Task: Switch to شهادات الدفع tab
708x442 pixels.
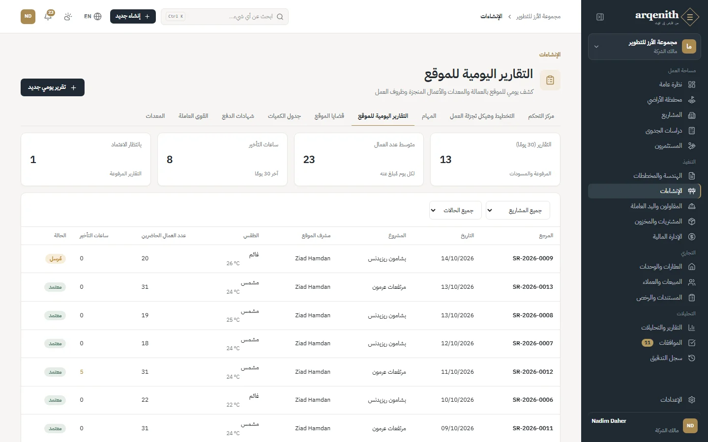Action: click(x=238, y=116)
